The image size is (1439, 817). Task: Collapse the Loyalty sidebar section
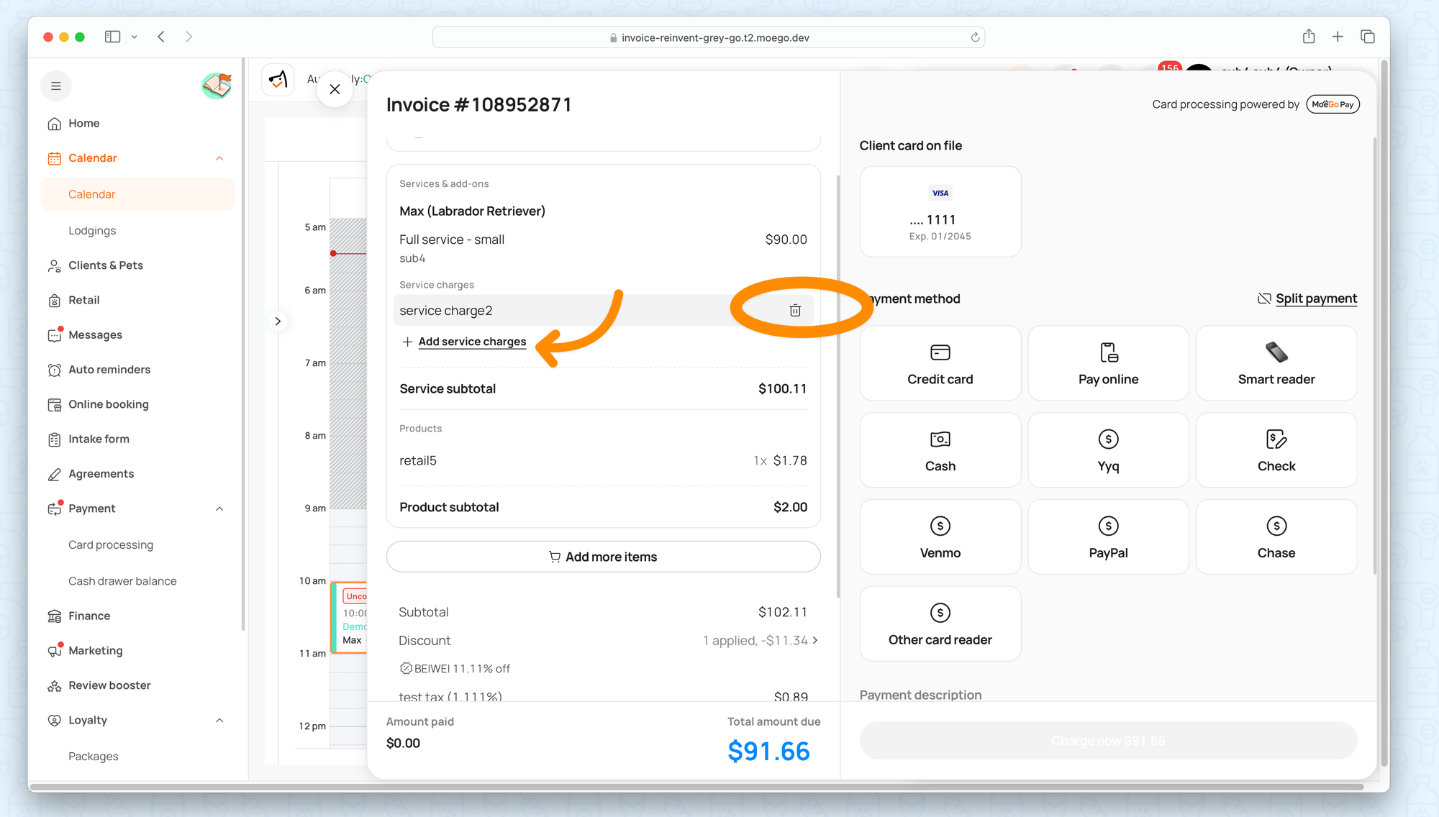click(219, 720)
